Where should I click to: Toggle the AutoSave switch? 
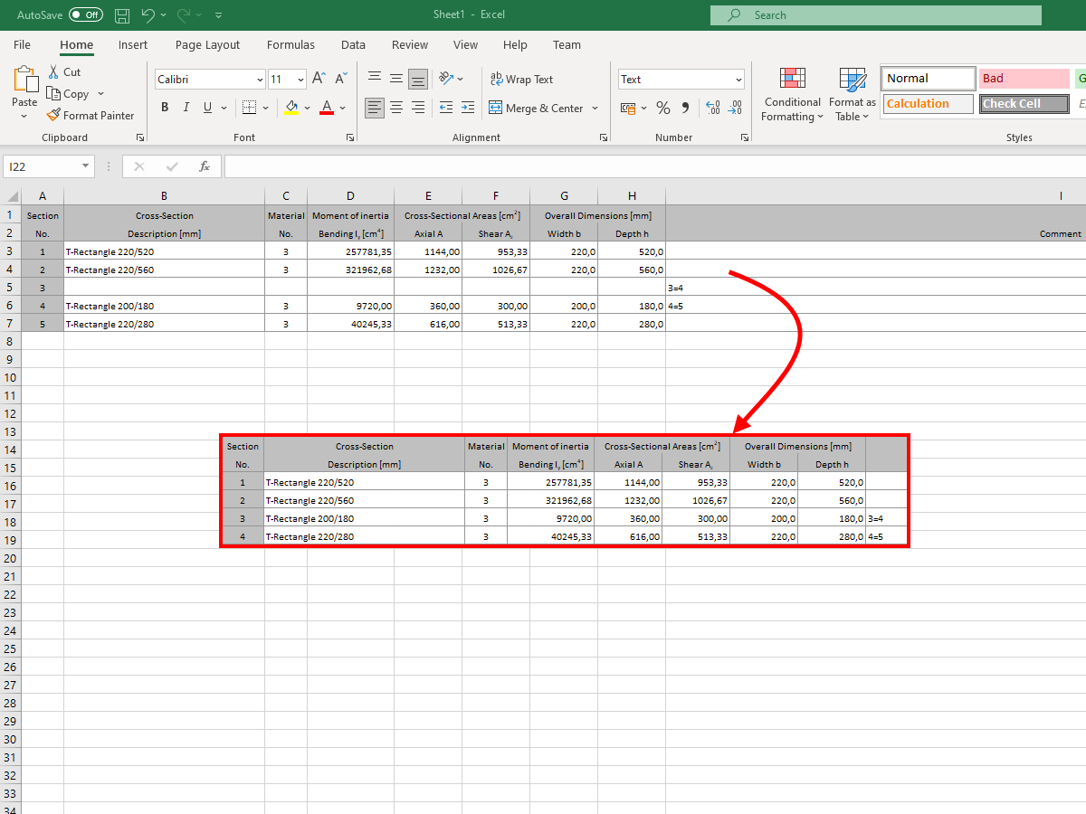(x=86, y=15)
